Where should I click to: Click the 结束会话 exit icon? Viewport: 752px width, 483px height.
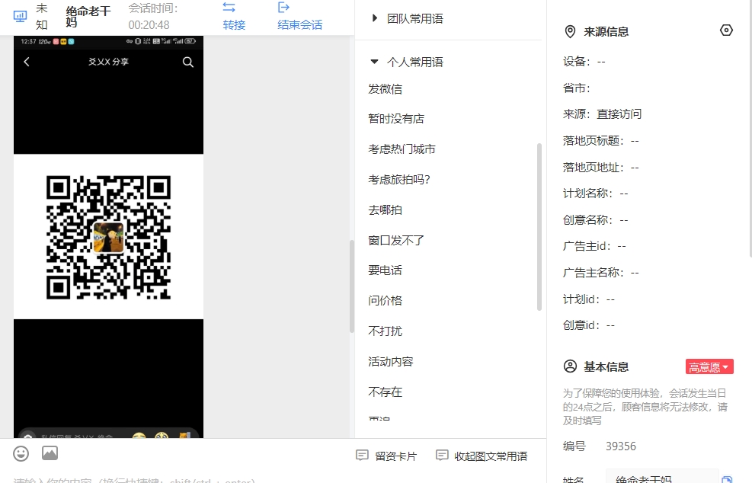283,7
